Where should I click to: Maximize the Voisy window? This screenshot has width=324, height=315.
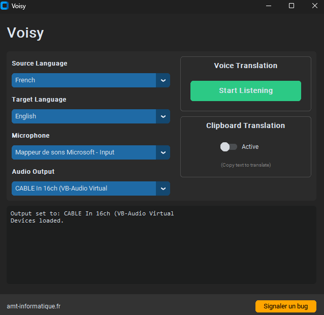(x=291, y=6)
